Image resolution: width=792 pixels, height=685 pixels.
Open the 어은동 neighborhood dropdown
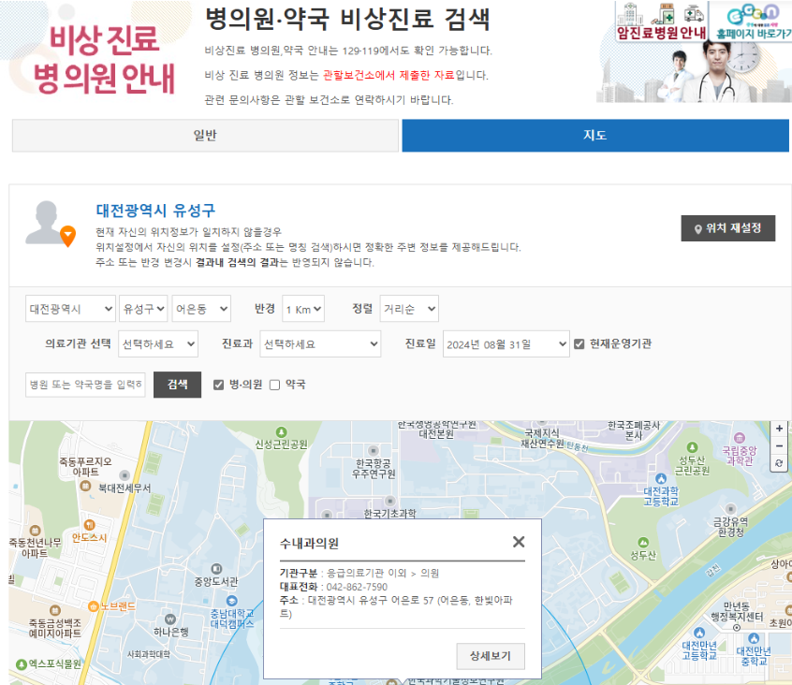[201, 309]
